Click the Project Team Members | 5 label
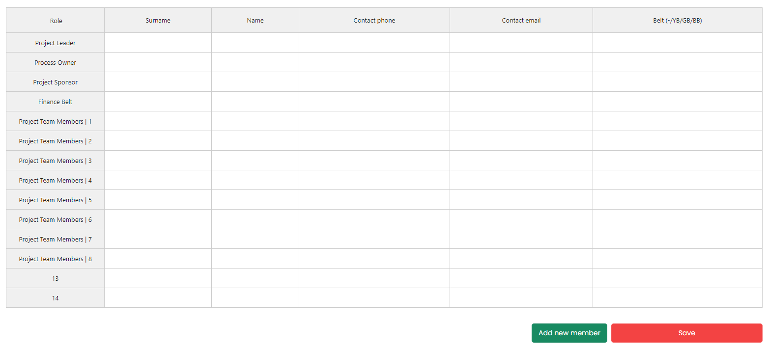 pos(55,200)
